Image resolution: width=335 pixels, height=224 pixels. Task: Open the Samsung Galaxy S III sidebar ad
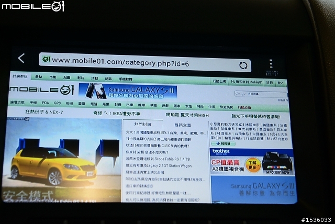(x=254, y=189)
